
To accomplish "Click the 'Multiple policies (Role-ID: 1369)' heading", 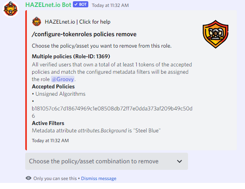I will (71, 56).
